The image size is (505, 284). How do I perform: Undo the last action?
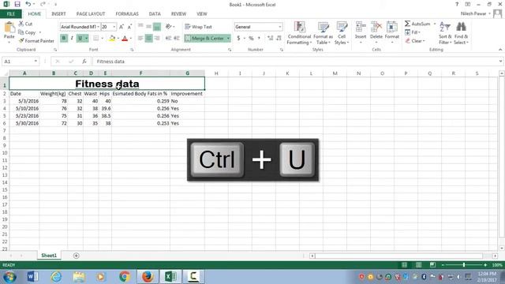tap(28, 4)
